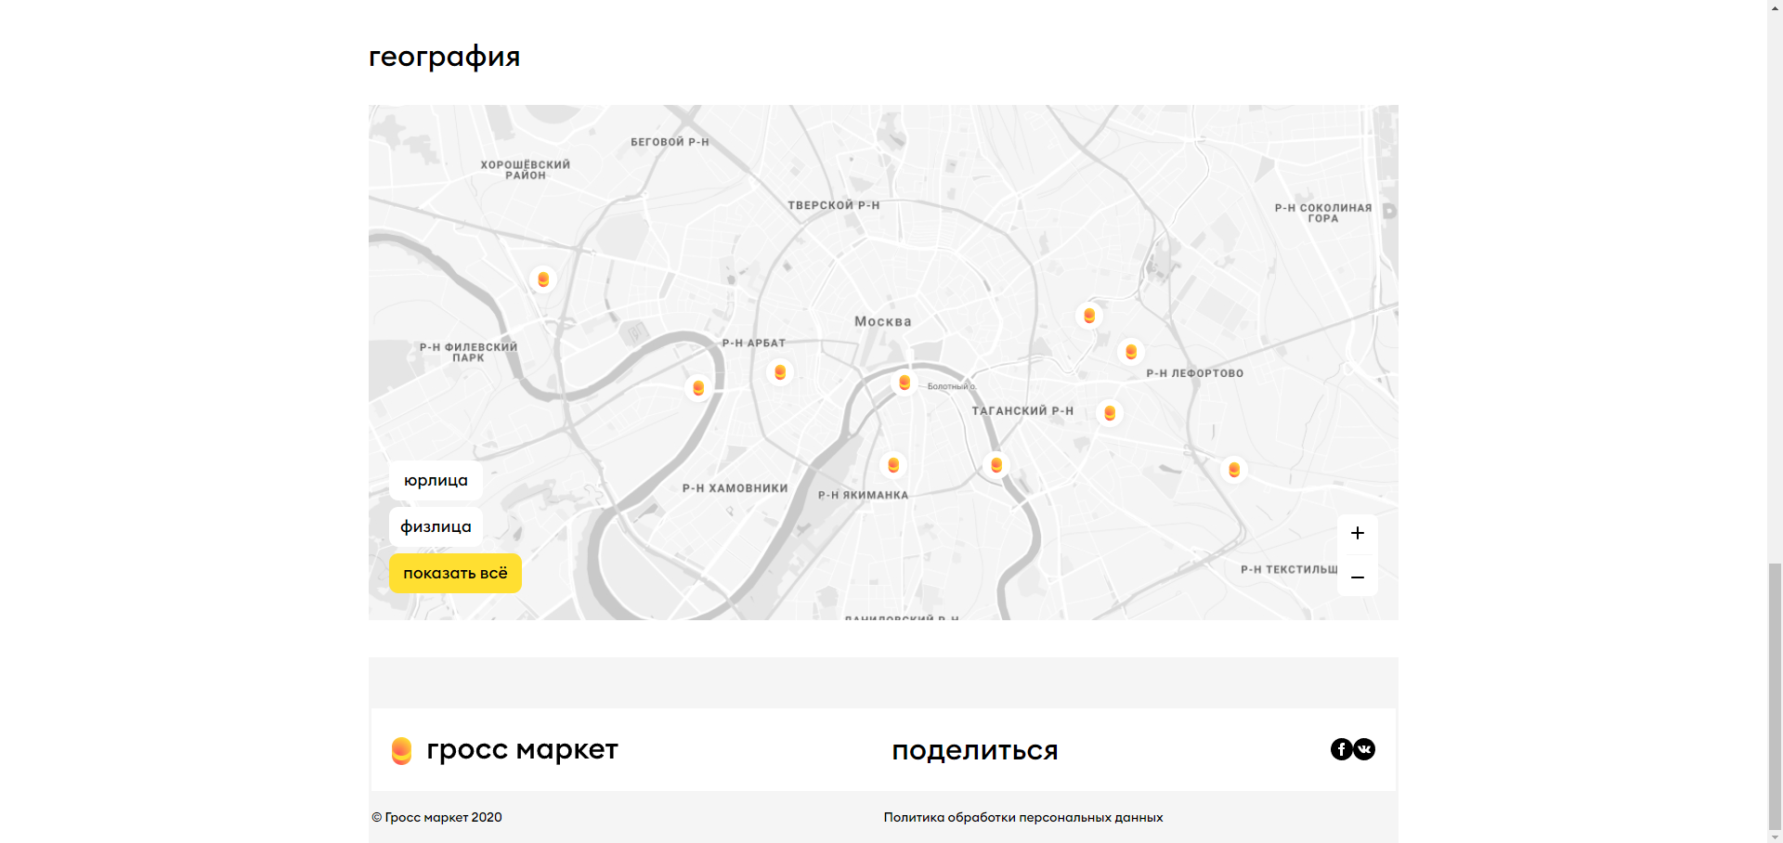
Task: Select the показать всё filter
Action: 455,573
